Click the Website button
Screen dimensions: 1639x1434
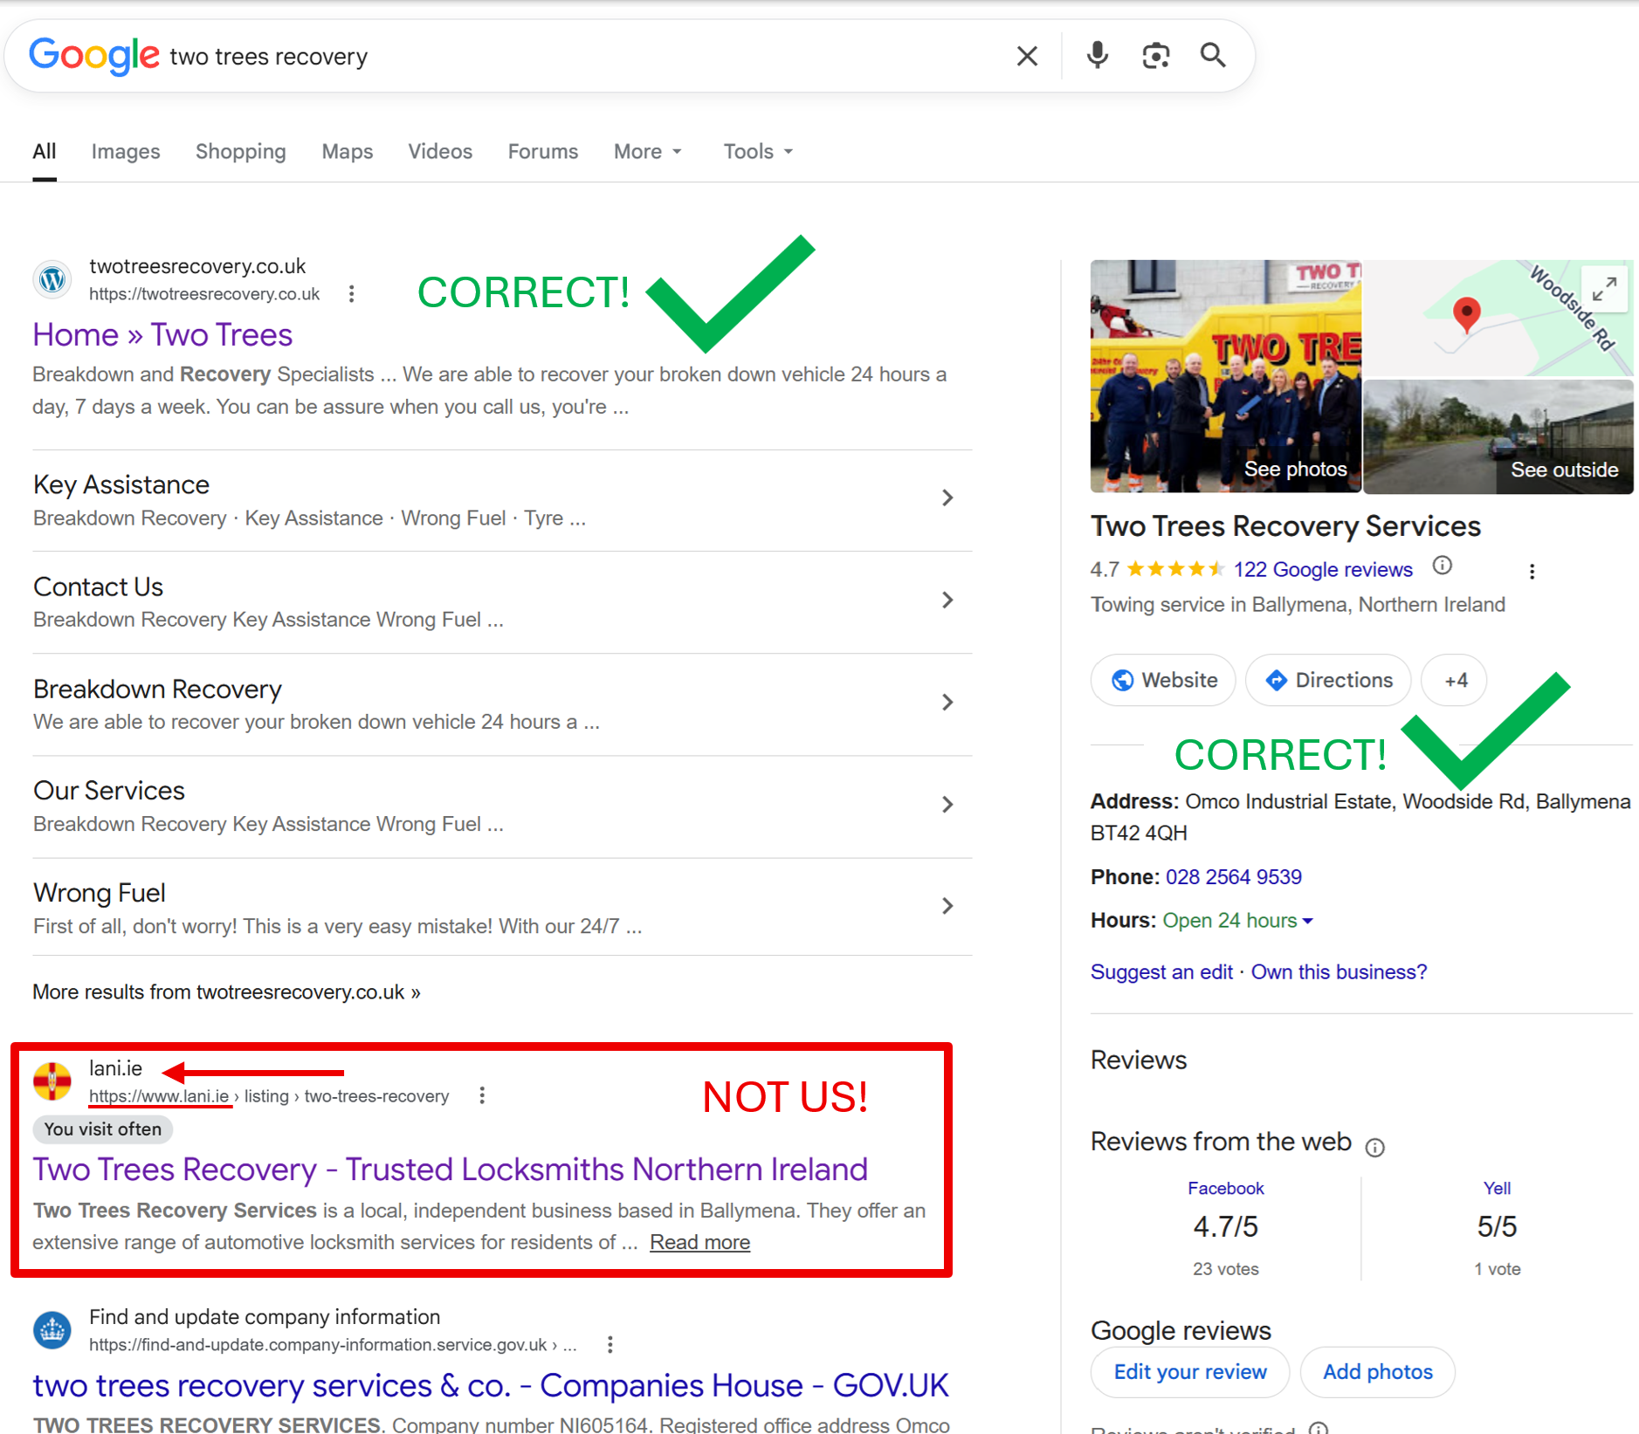(1163, 681)
